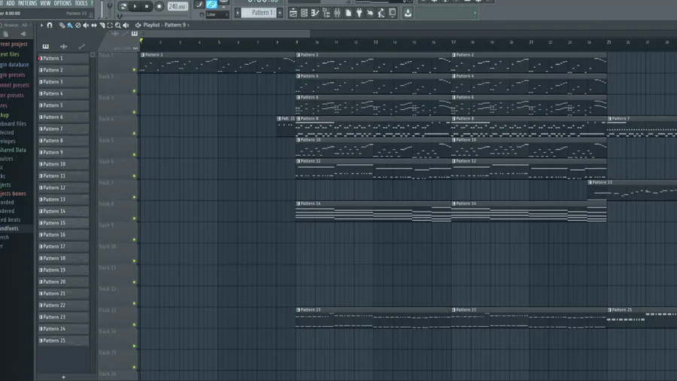The height and width of the screenshot is (381, 677).
Task: Select the playlist Slice tool
Action: 102,26
